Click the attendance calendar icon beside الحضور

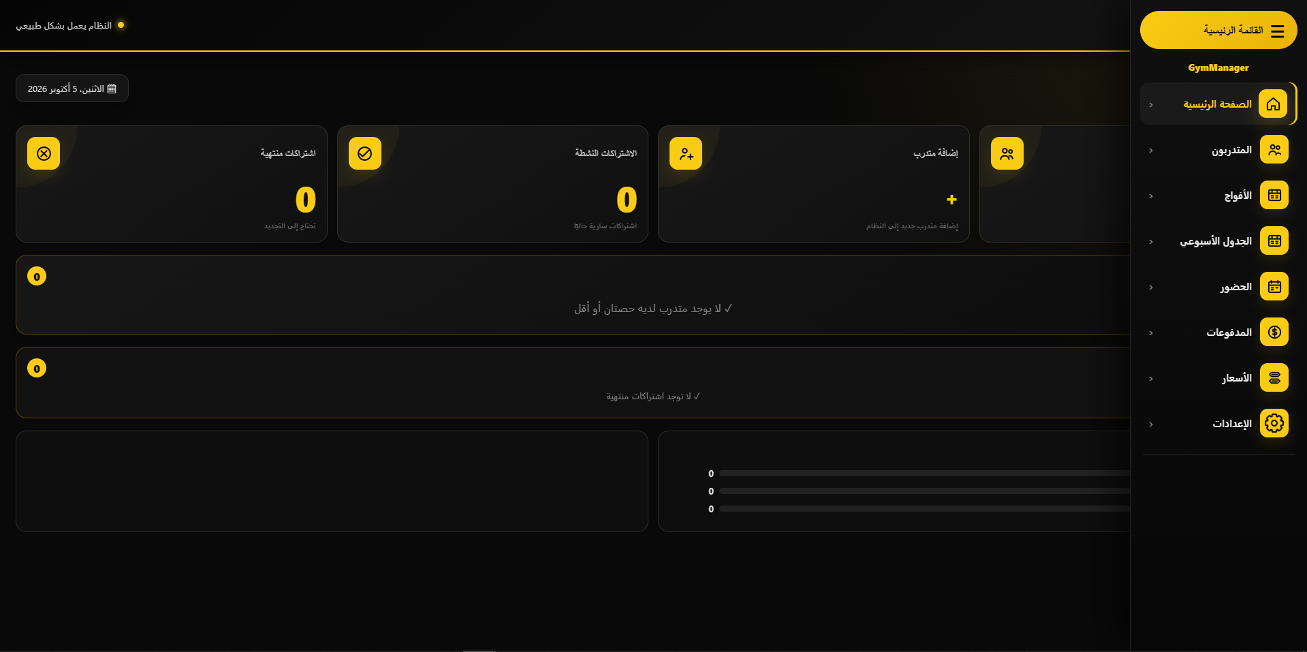pyautogui.click(x=1274, y=287)
